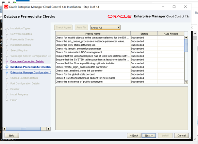The height and width of the screenshot is (144, 198).
Task: Select the remote_login_passwordfile parameter check row
Action: coord(93,67)
